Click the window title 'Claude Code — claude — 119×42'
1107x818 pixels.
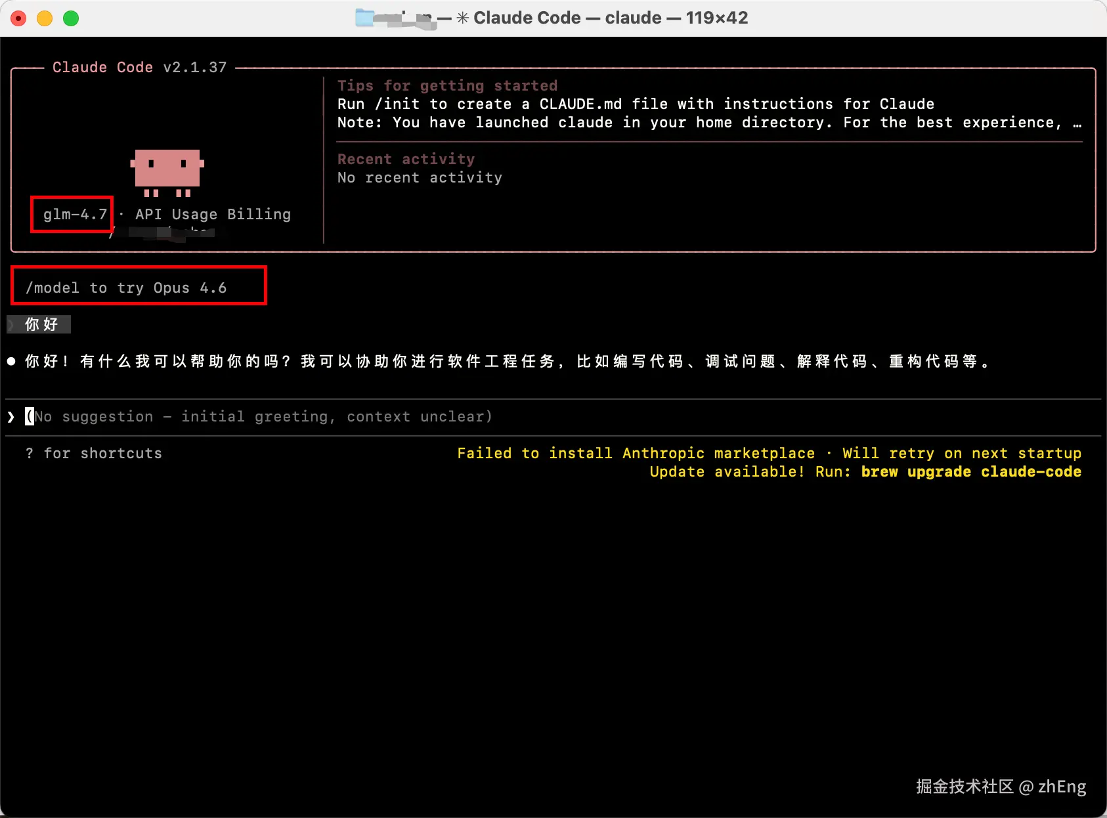click(x=611, y=18)
